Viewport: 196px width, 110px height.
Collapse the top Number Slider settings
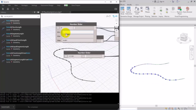click(58, 28)
